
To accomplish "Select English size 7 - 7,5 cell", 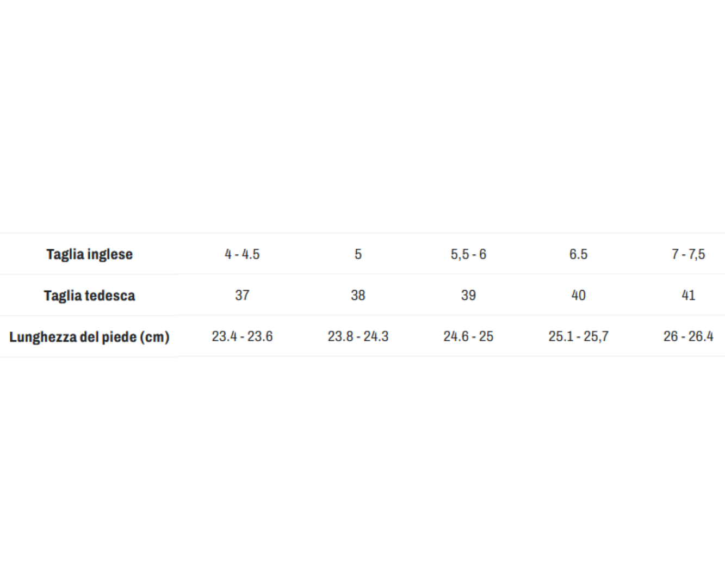I will coord(688,254).
